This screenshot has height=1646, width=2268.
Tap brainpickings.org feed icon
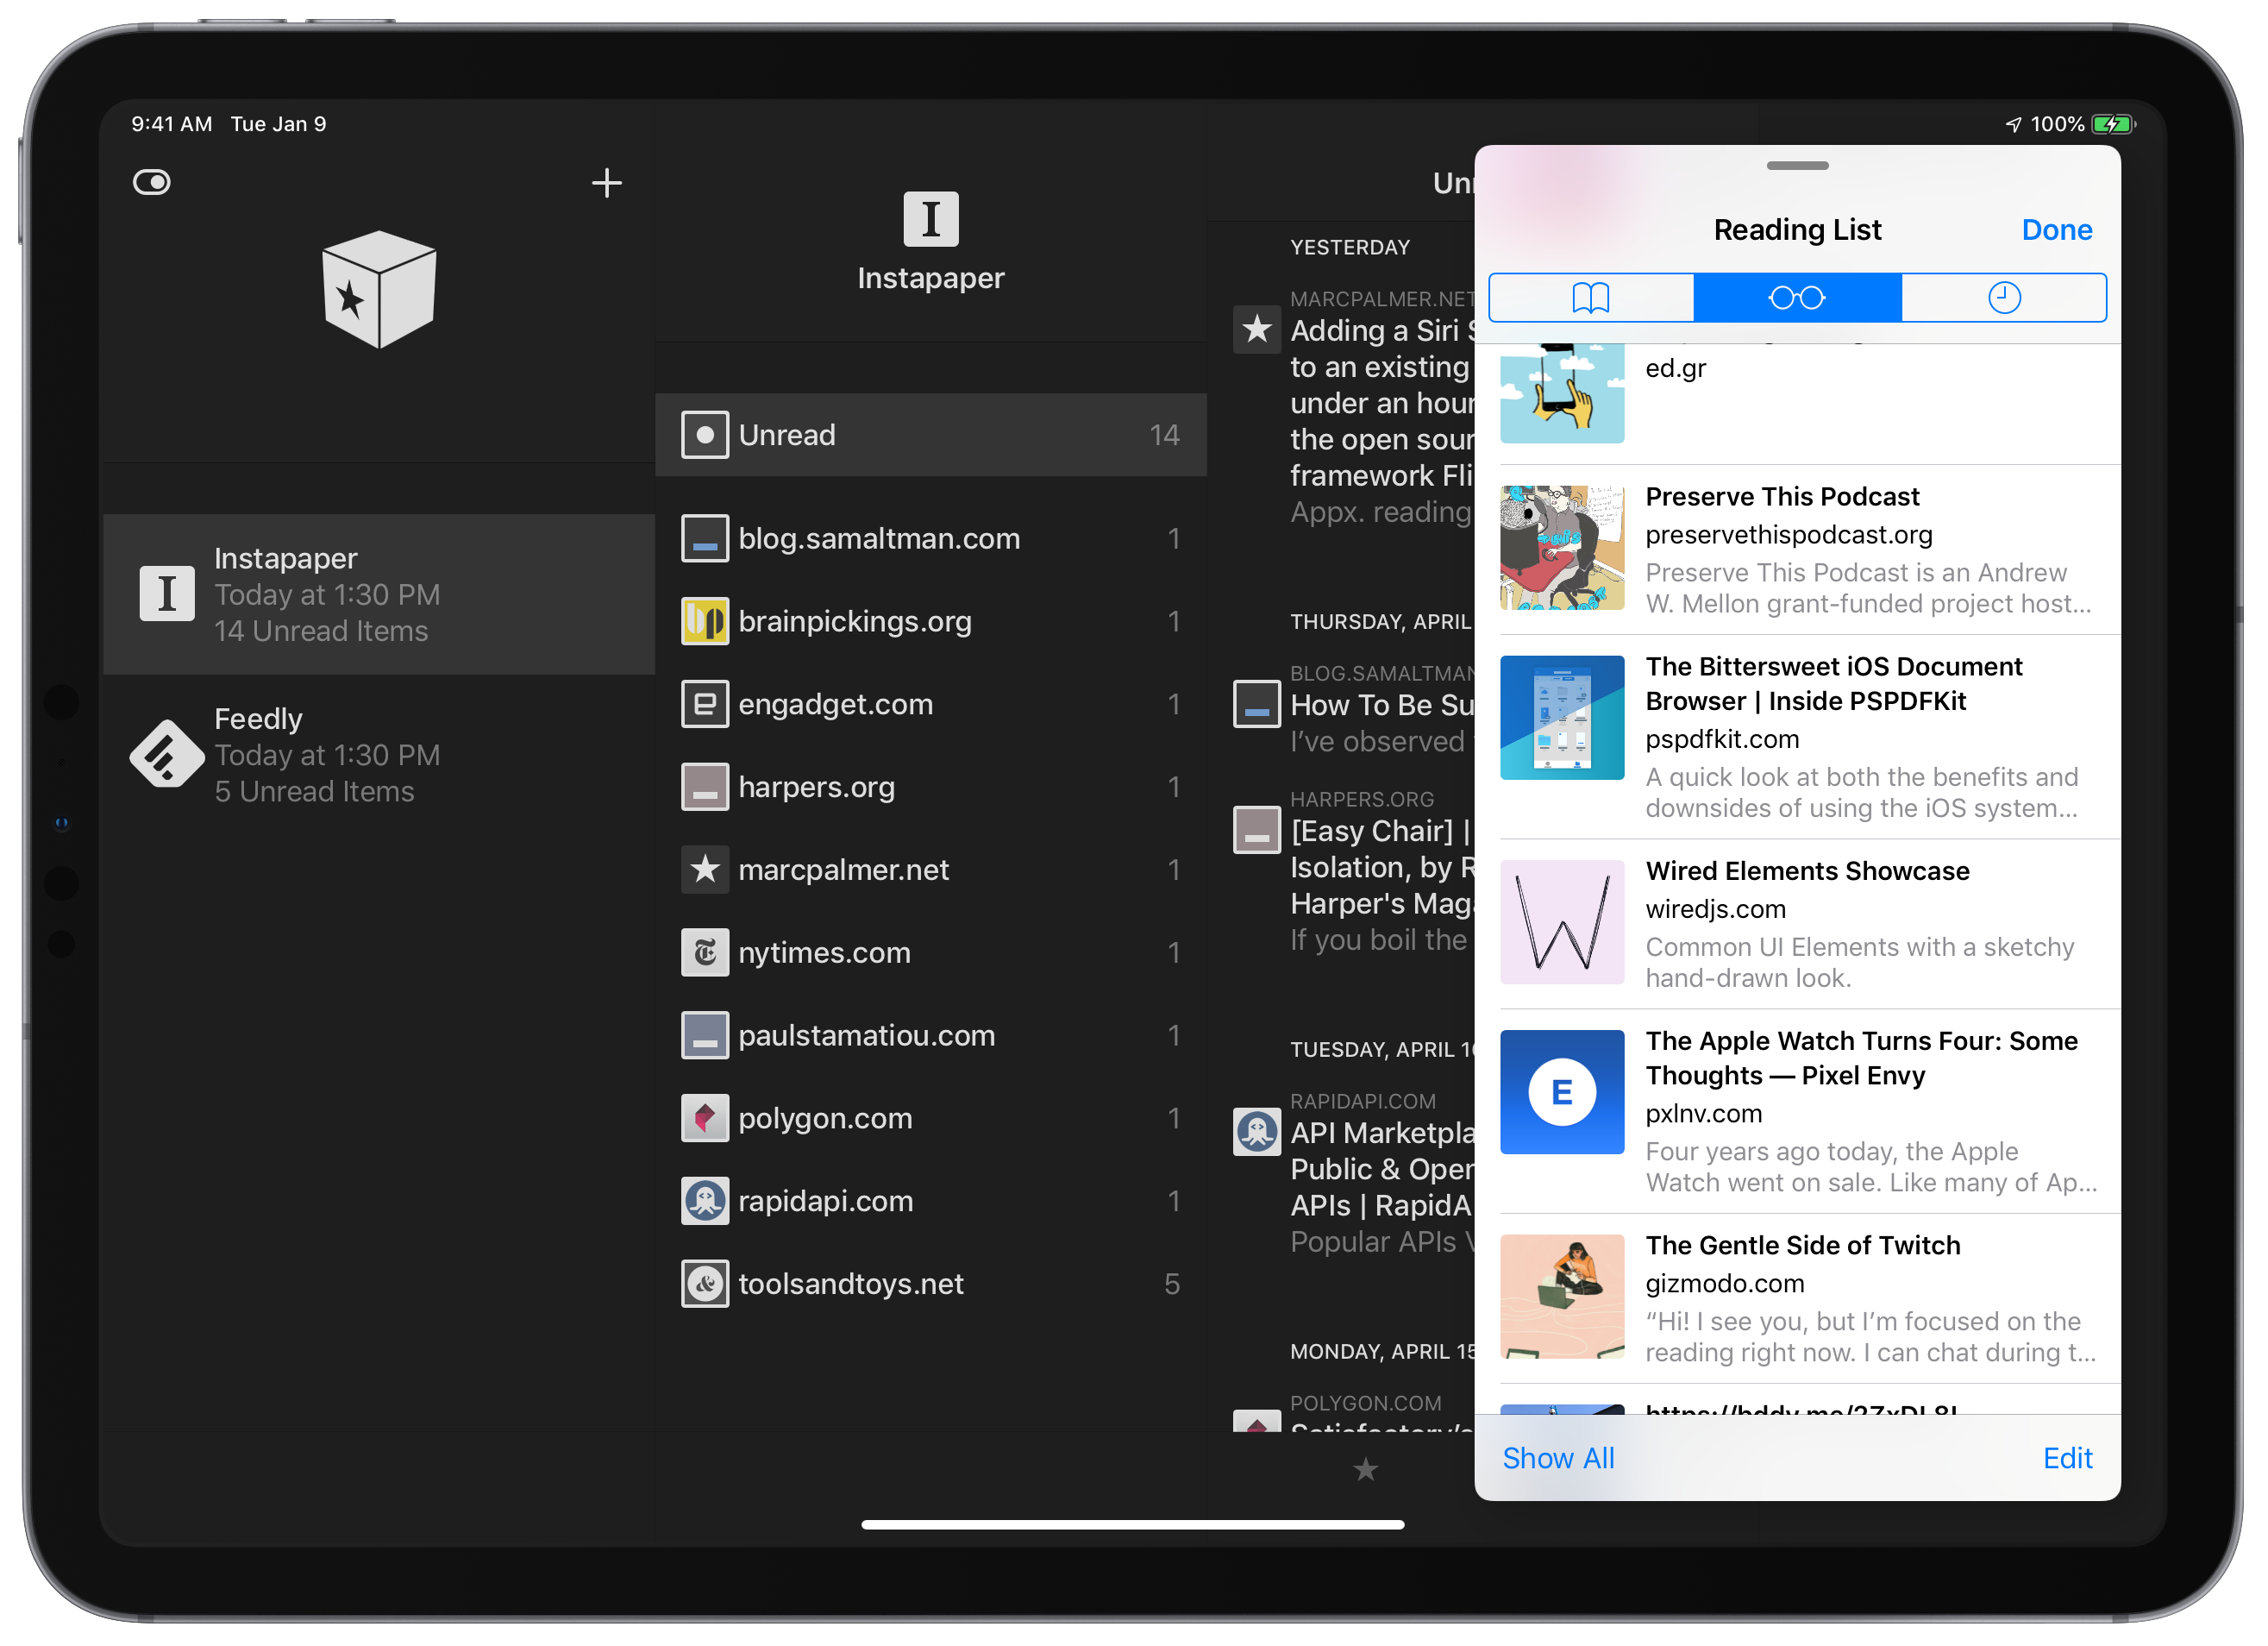tap(705, 621)
